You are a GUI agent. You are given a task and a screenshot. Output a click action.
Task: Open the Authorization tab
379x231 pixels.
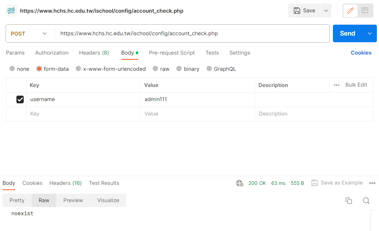tap(52, 53)
